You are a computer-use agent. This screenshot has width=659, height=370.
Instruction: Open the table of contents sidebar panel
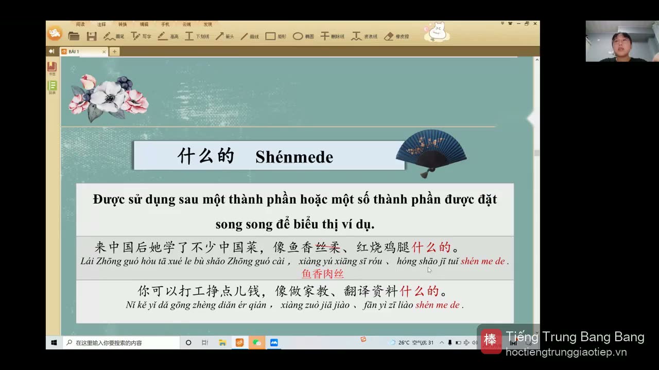pyautogui.click(x=52, y=87)
